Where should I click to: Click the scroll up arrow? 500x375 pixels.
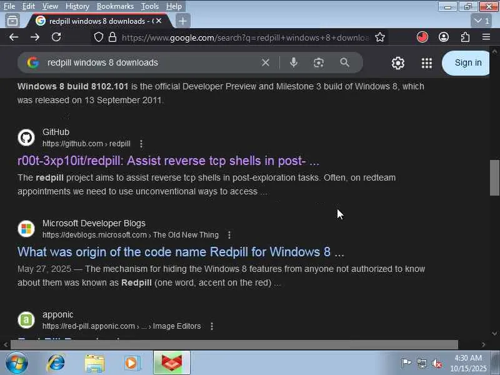pyautogui.click(x=494, y=51)
